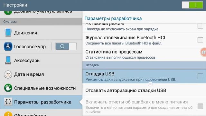206x116 pixels.
Task: Tap the green Добавить учетную запись icon
Action: click(x=8, y=13)
